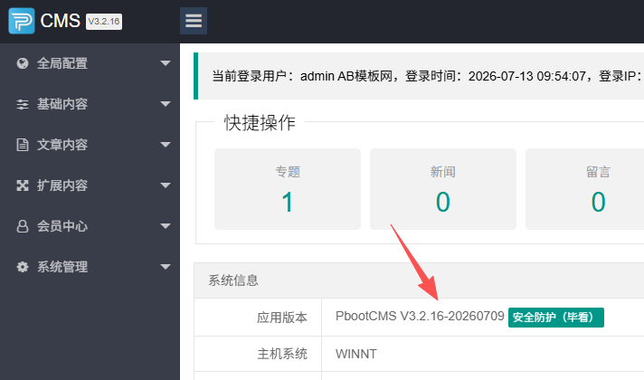Click the 系统信息 panel header

tap(419, 280)
